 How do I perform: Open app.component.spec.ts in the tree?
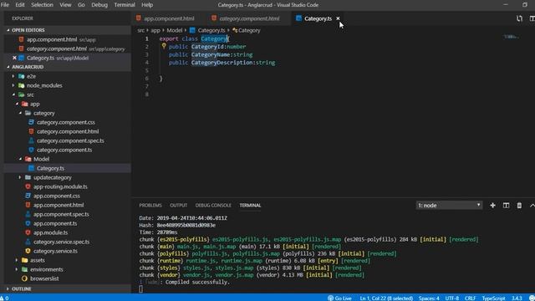(61, 214)
